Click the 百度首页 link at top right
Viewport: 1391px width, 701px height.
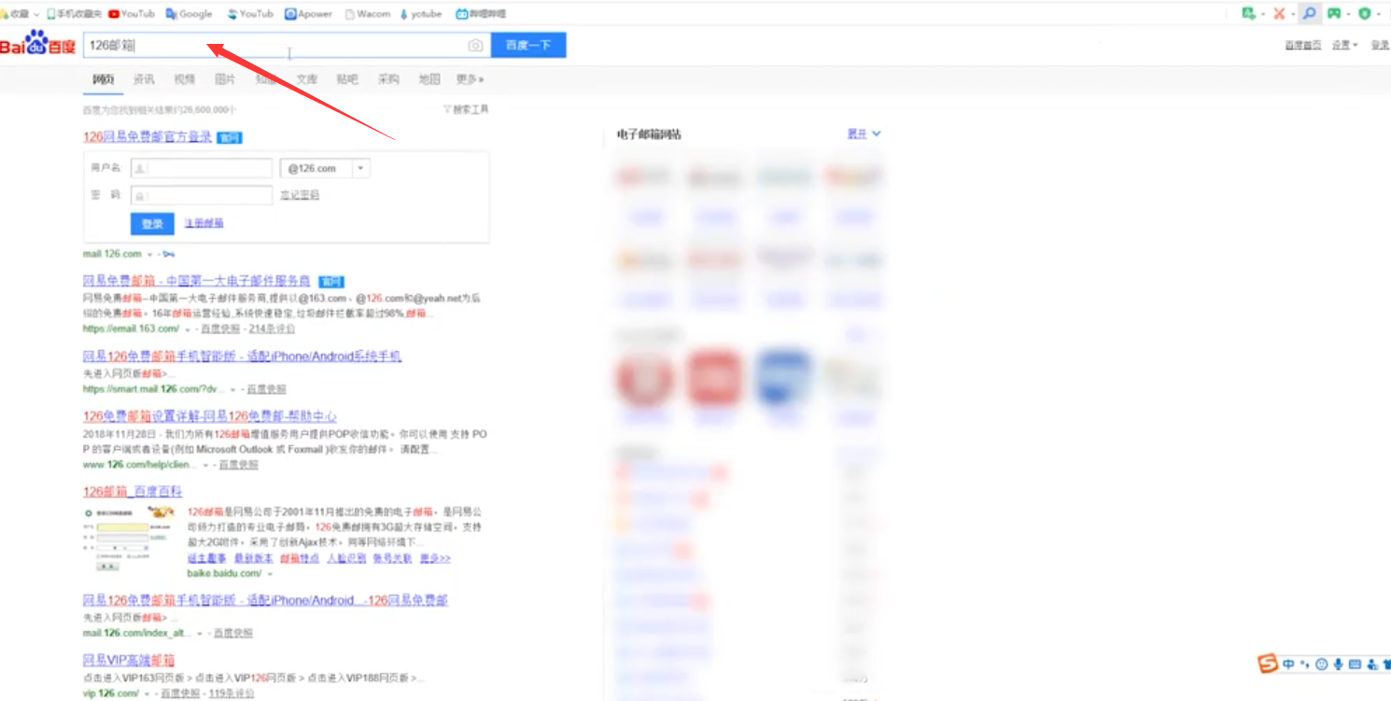tap(1303, 45)
